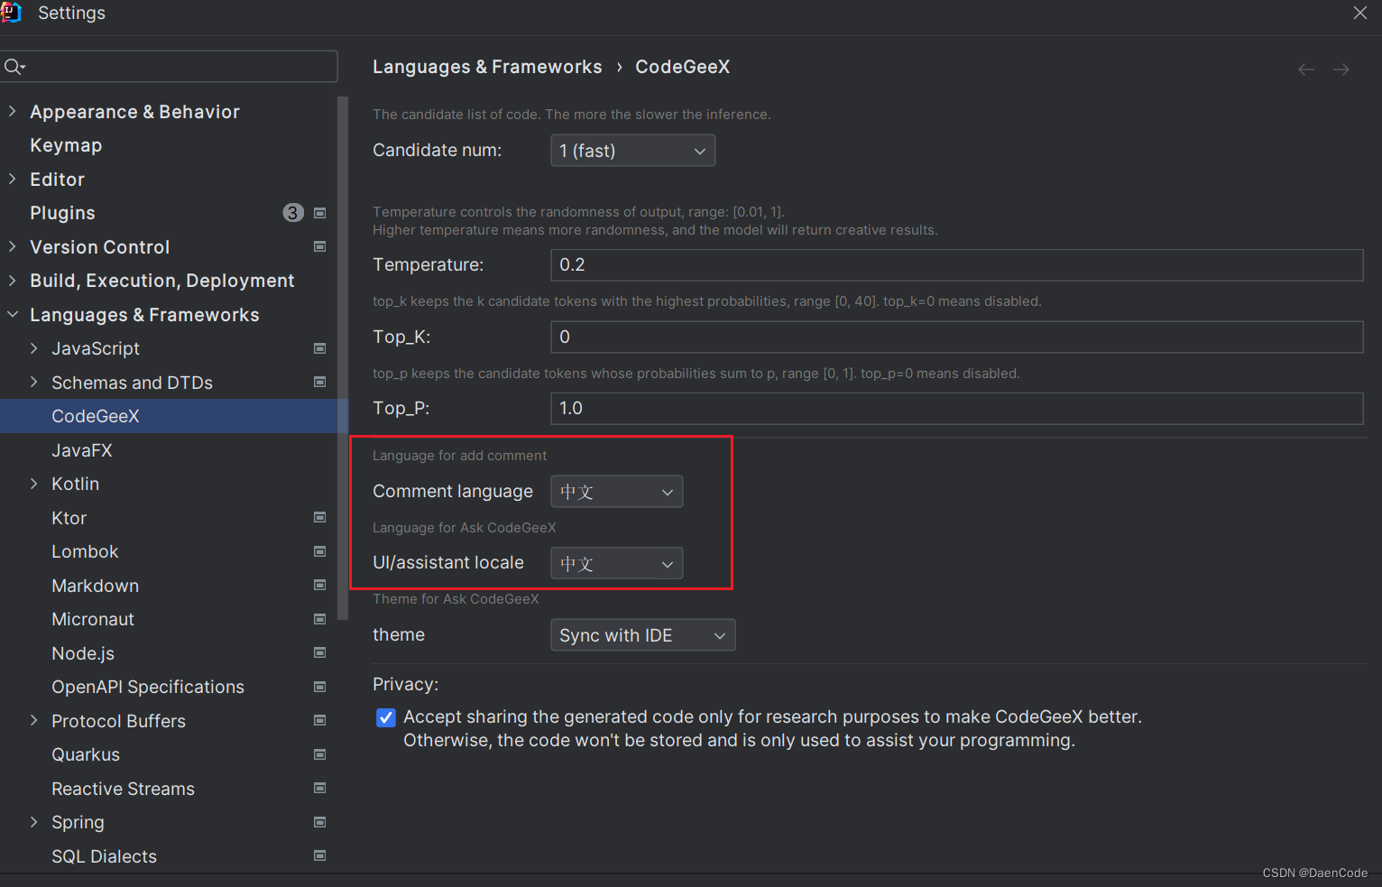
Task: Click the back navigation arrow
Action: [1305, 69]
